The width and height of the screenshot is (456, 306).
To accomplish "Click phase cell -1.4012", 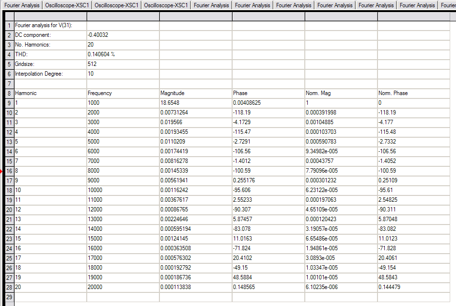I will click(x=268, y=161).
